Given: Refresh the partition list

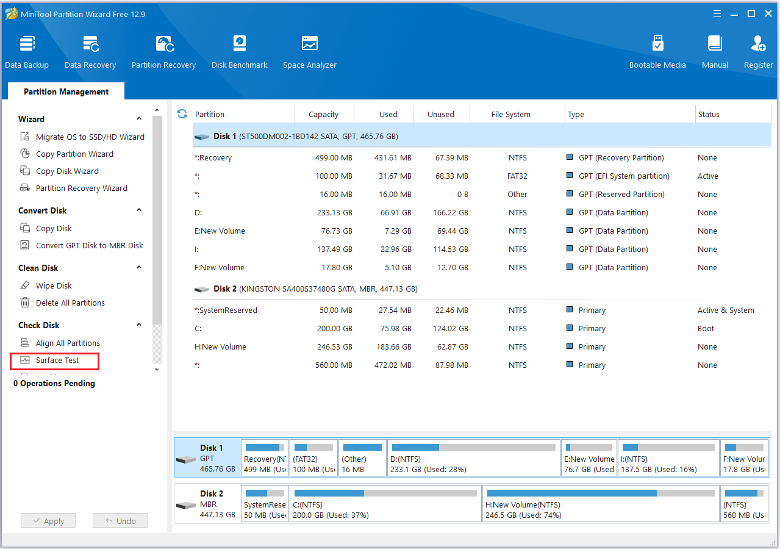Looking at the screenshot, I should point(182,114).
